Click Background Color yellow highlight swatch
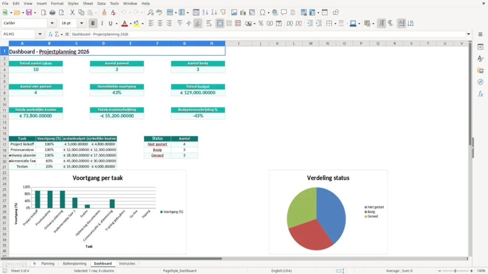 pyautogui.click(x=136, y=23)
